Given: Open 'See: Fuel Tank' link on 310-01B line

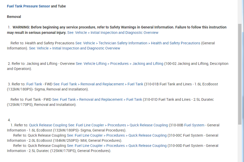Looking at the screenshot, I should pos(65,84).
